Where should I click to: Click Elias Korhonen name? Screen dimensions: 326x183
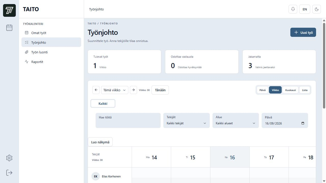point(111,176)
